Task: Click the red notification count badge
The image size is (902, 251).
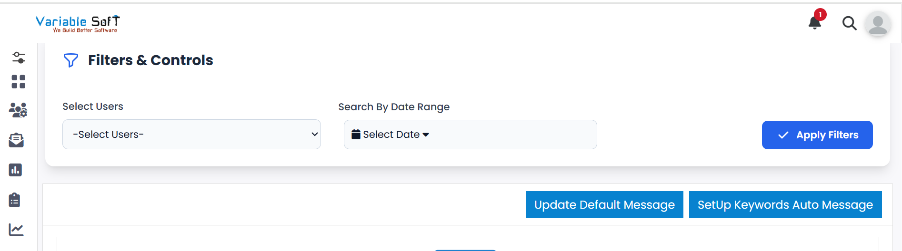Action: (x=820, y=15)
